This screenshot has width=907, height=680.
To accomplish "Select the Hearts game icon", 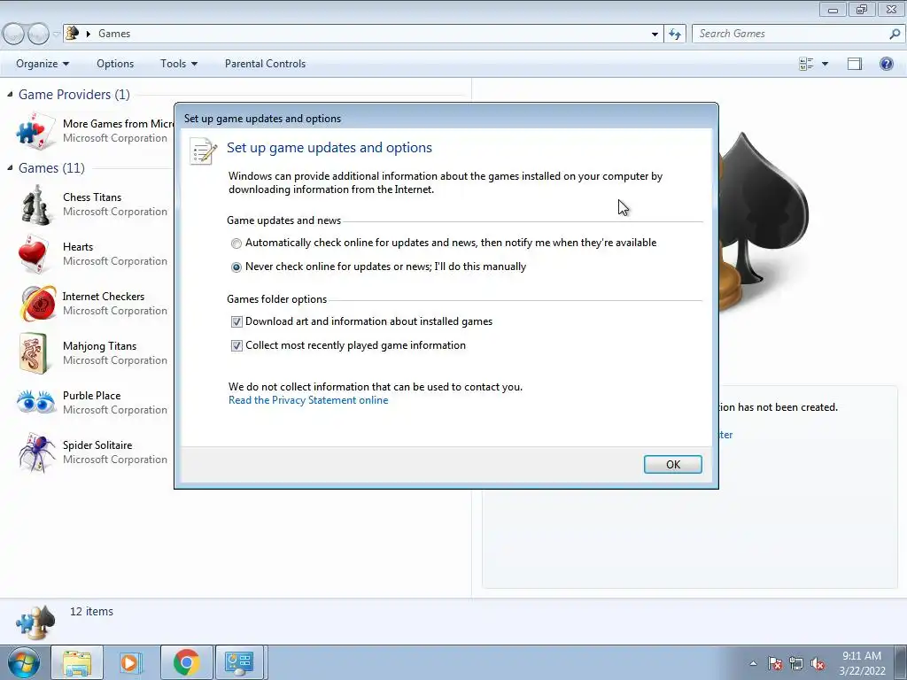I will click(x=34, y=254).
